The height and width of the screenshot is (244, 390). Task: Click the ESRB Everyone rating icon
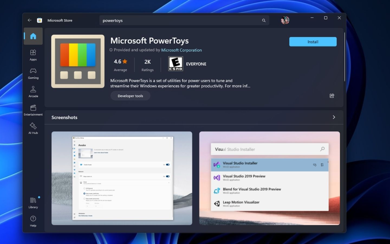click(x=175, y=63)
